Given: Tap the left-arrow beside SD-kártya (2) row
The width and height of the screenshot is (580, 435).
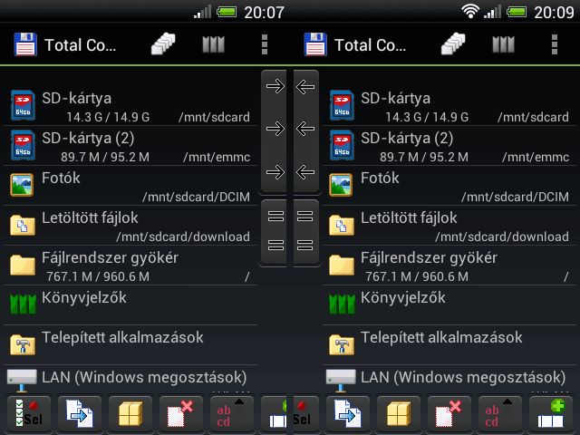Looking at the screenshot, I should [x=305, y=129].
